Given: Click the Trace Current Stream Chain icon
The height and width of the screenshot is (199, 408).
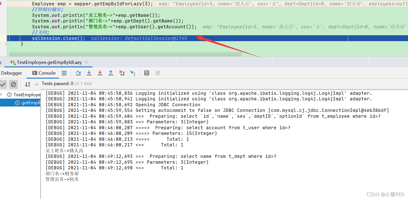Looking at the screenshot, I should pos(158,73).
